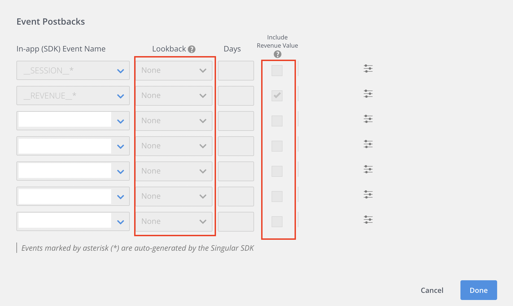Click settings sliders icon on last event row
Image resolution: width=513 pixels, height=306 pixels.
click(x=368, y=220)
